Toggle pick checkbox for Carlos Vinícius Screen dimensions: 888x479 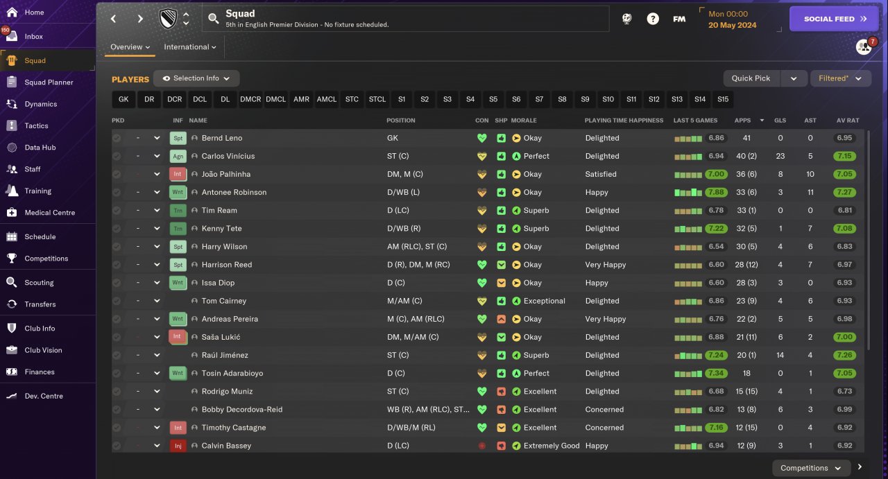click(x=117, y=156)
